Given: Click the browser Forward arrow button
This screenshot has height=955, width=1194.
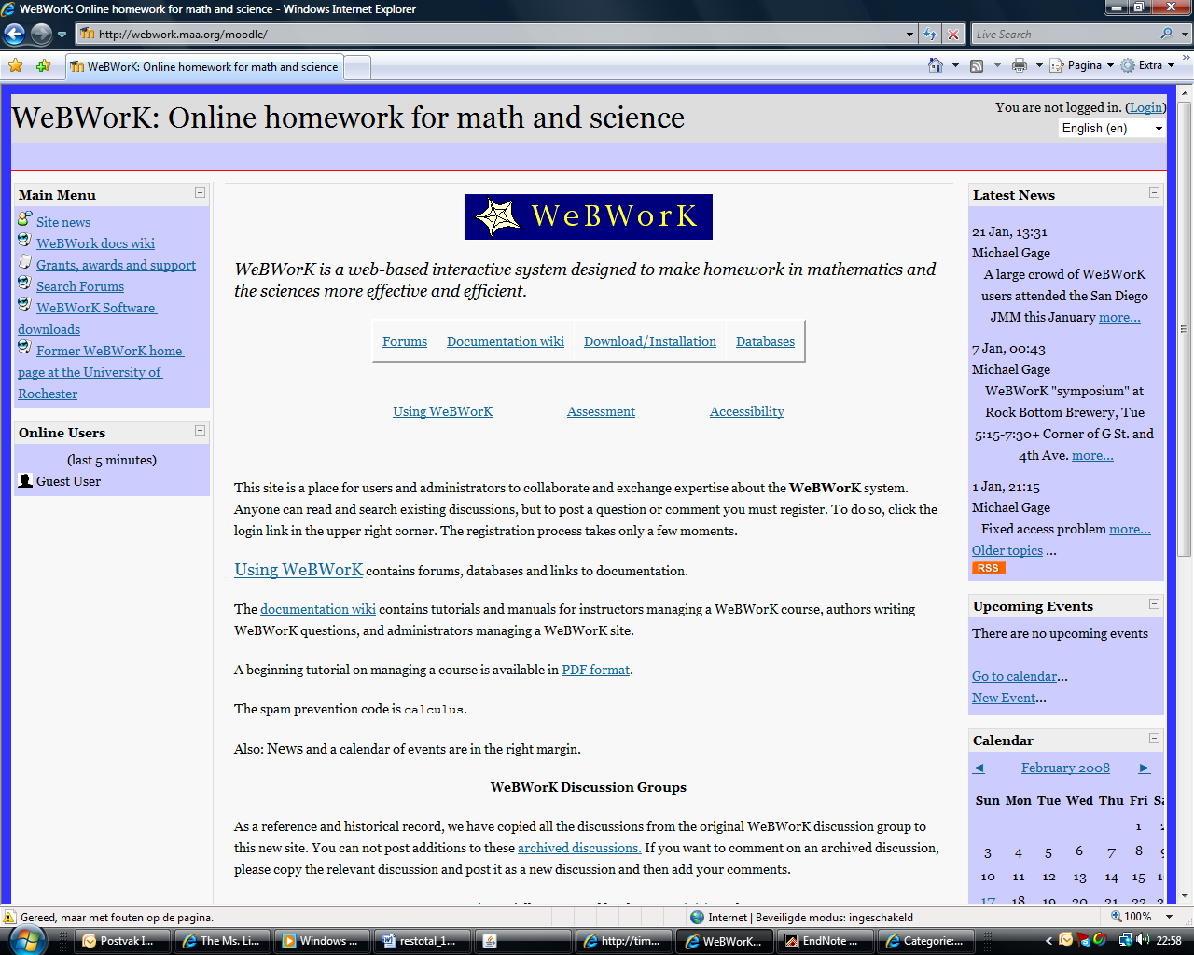Looking at the screenshot, I should (41, 35).
